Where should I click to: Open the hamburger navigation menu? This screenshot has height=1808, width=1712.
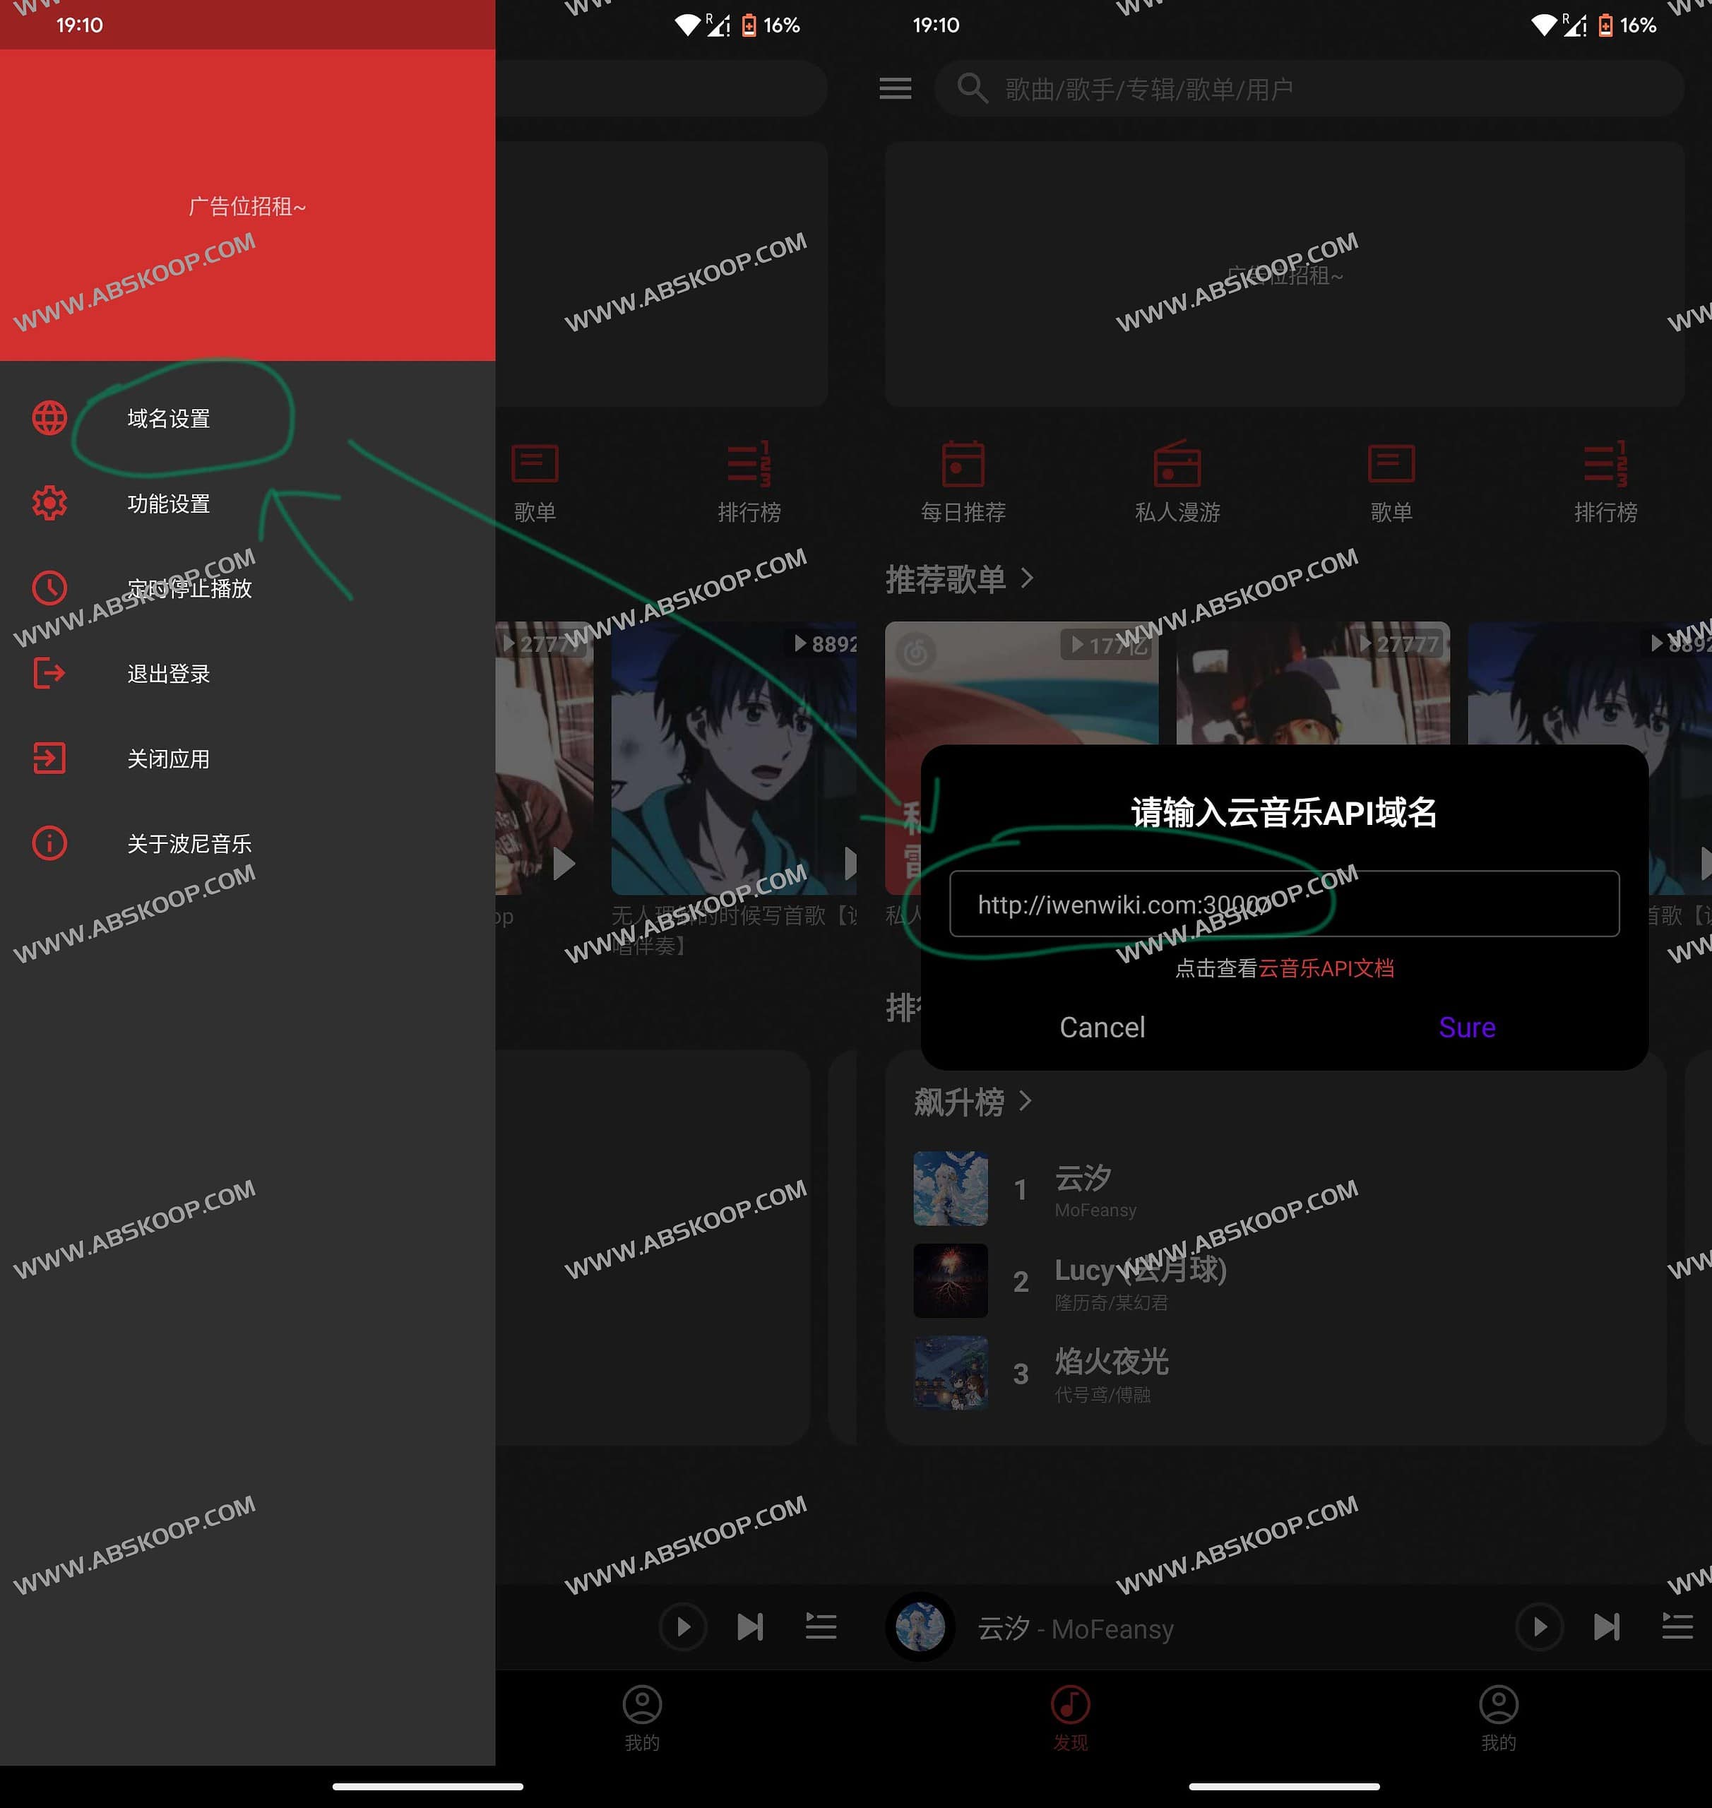coord(896,88)
